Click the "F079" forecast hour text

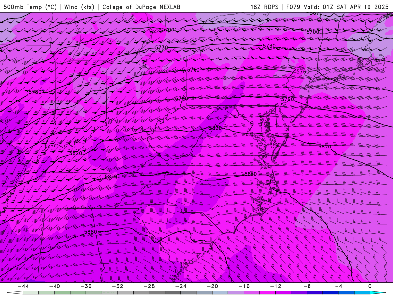coord(293,7)
